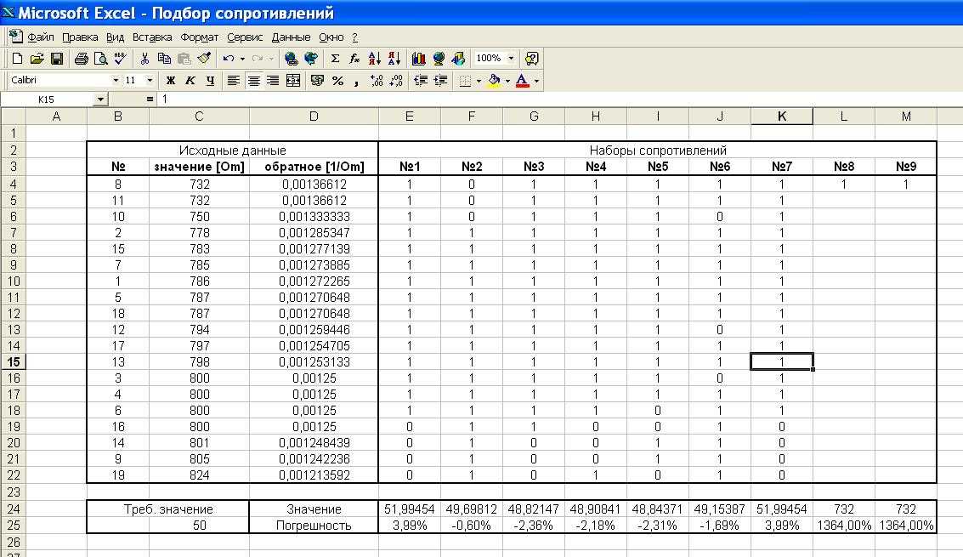The height and width of the screenshot is (557, 963).
Task: Open the Файл menu
Action: coord(41,37)
